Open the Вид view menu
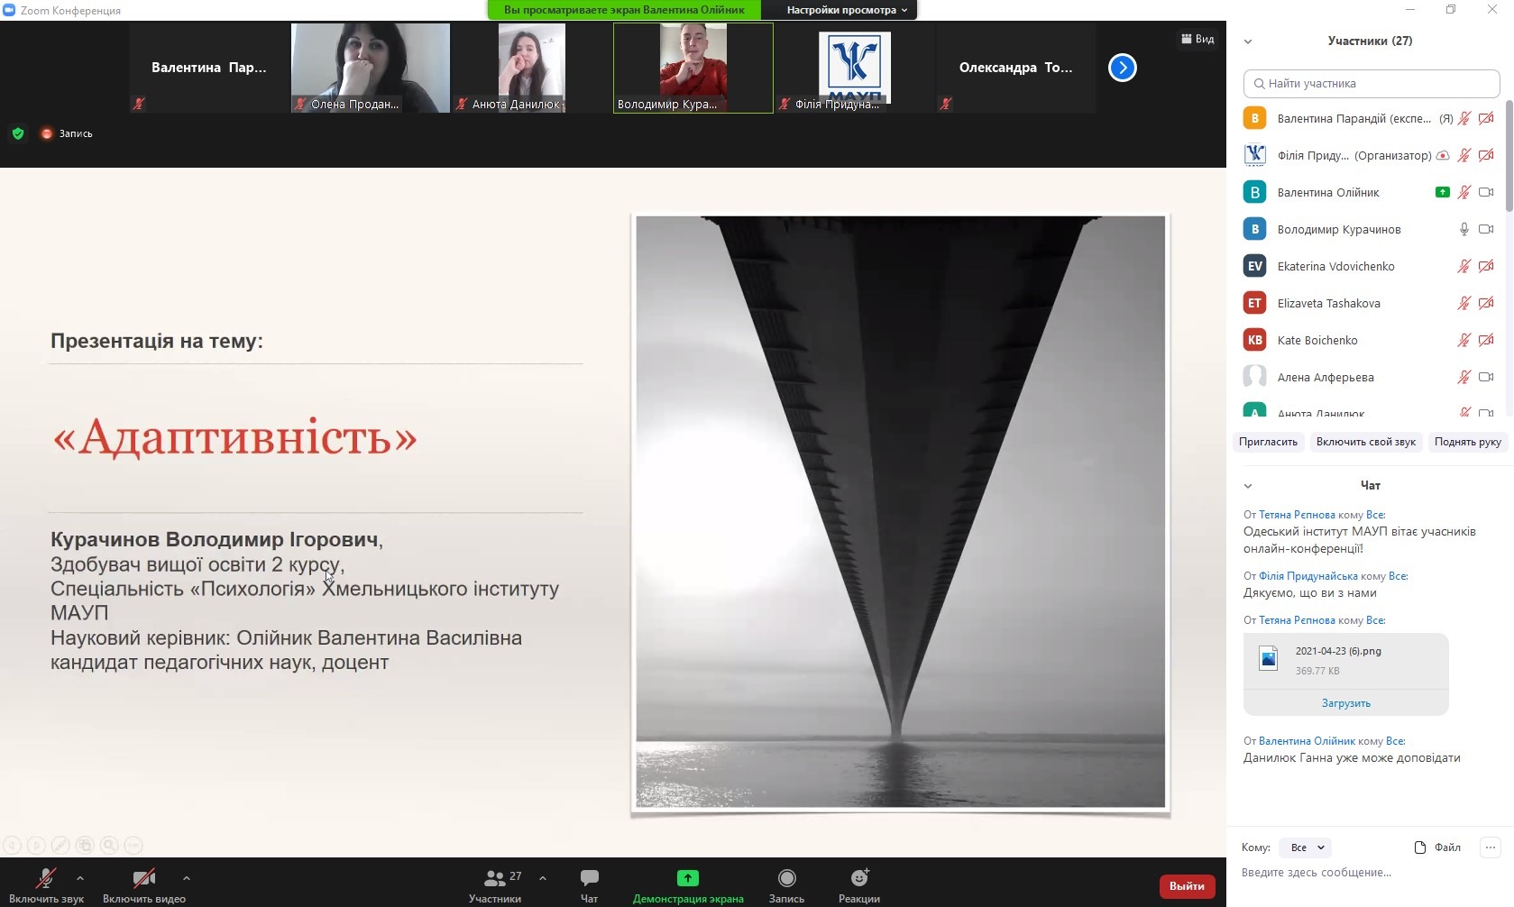Screen dimensions: 1514x907 (x=1197, y=39)
